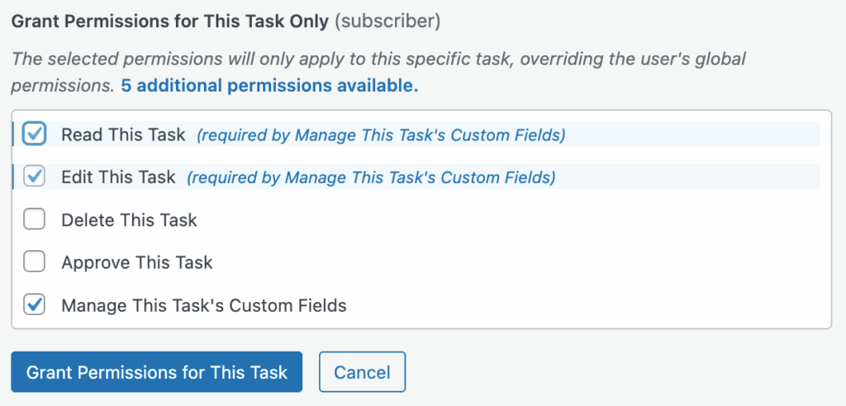This screenshot has height=406, width=846.
Task: Untick the Read This Task checkbox
Action: point(35,135)
